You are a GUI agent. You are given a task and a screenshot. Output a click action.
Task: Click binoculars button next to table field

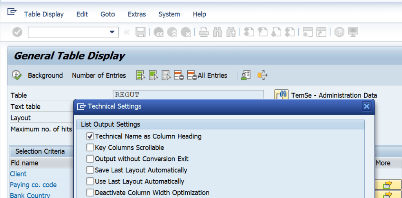pyautogui.click(x=281, y=95)
